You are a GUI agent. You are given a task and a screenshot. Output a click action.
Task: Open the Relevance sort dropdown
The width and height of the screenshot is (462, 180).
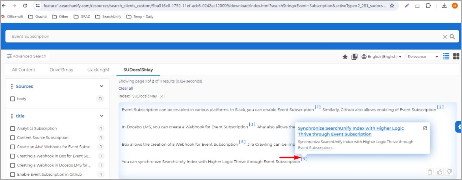423,56
